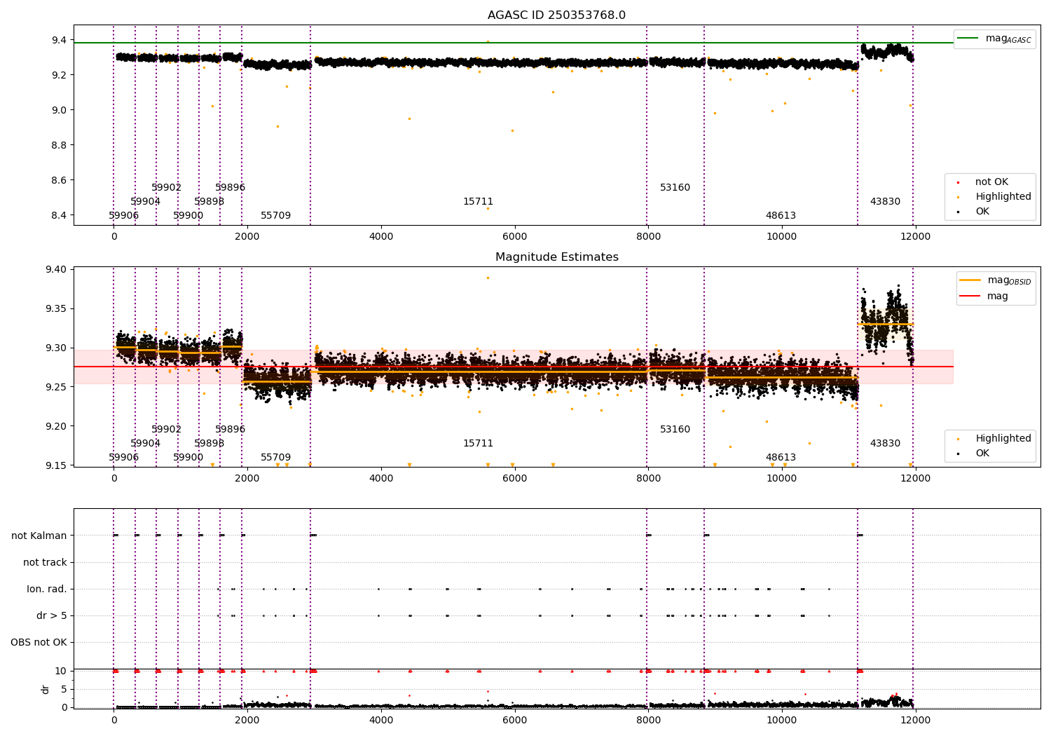This screenshot has height=736, width=1051.
Task: Click obsid label 48613 in Magnitude Estimates plot
Action: click(x=781, y=457)
